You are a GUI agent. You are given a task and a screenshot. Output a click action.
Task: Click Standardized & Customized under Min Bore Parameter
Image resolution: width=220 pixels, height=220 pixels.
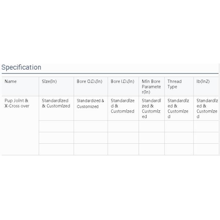151,108
